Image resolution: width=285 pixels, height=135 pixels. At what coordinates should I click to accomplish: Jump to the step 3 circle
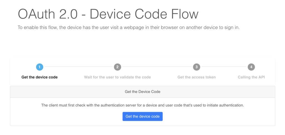click(196, 67)
